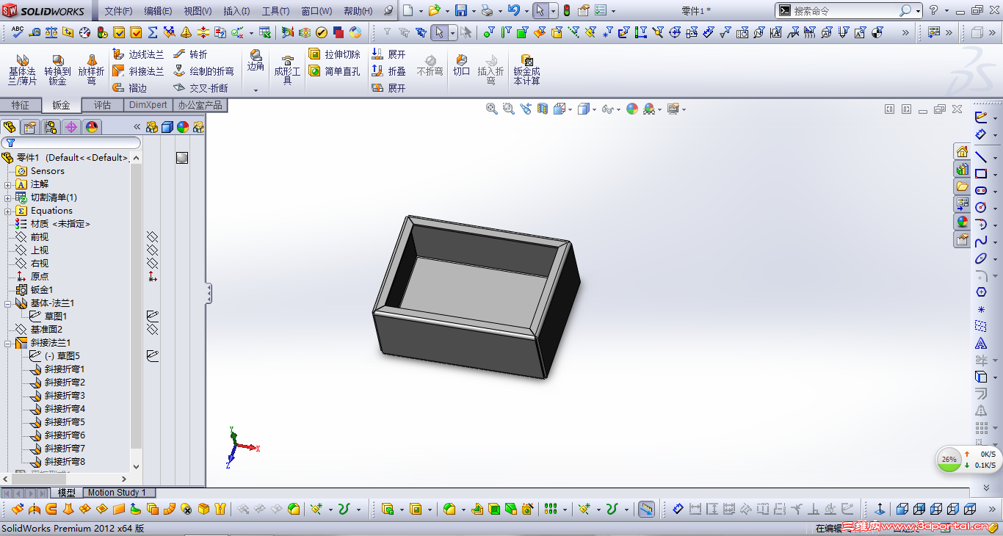This screenshot has width=1003, height=536.
Task: Select the Line sketch tool in right toolbar
Action: [x=981, y=156]
